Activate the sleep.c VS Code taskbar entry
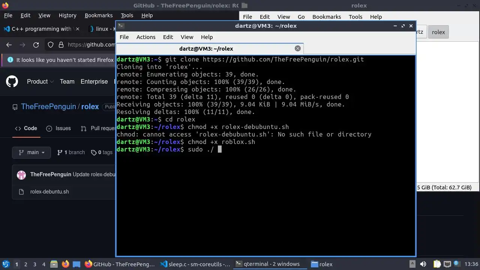The width and height of the screenshot is (480, 270). click(195, 264)
